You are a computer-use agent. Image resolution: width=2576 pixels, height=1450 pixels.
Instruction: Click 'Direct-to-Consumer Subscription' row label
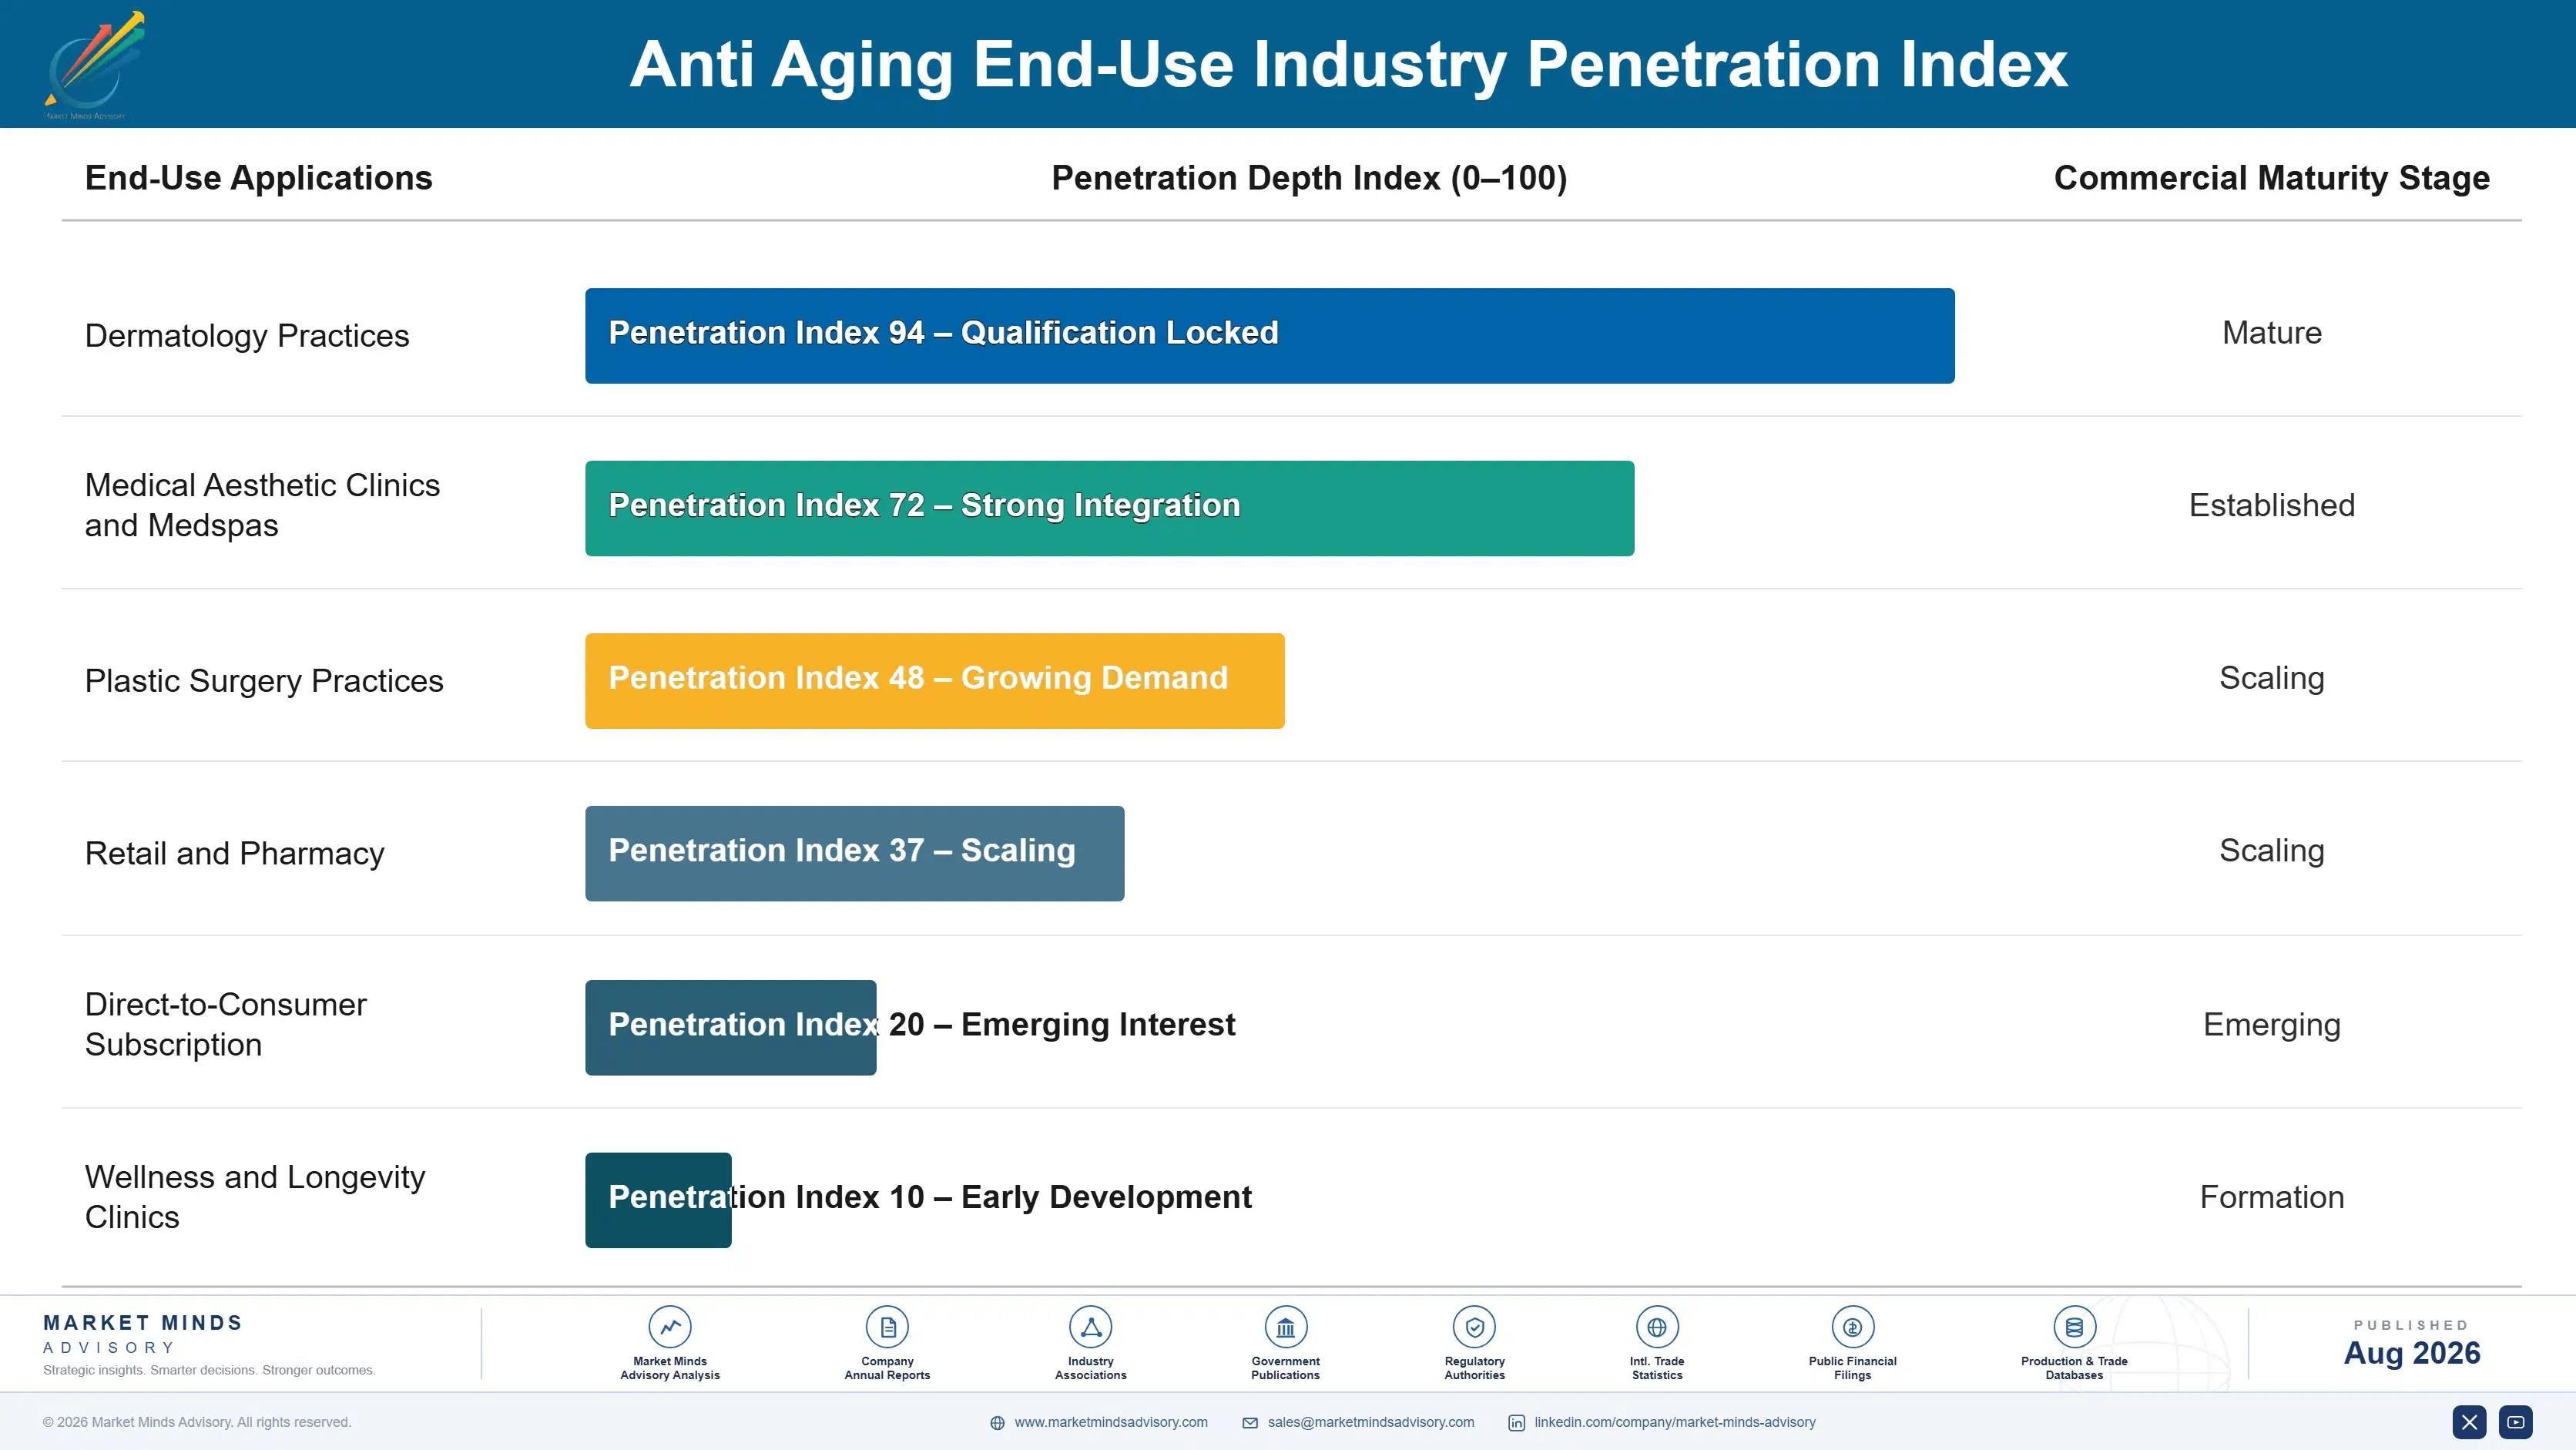click(x=226, y=1024)
